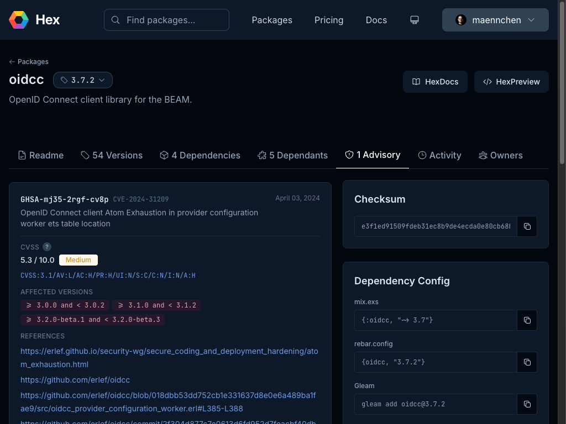Click the CVE-2024-31209 identifier
The height and width of the screenshot is (424, 566).
[x=141, y=199]
